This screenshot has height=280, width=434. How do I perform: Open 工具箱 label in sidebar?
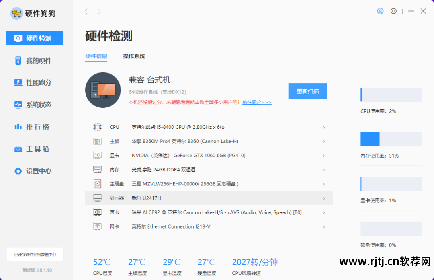click(x=38, y=149)
